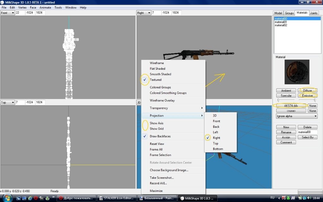Open the Windows Start orb

pyautogui.click(x=7, y=198)
